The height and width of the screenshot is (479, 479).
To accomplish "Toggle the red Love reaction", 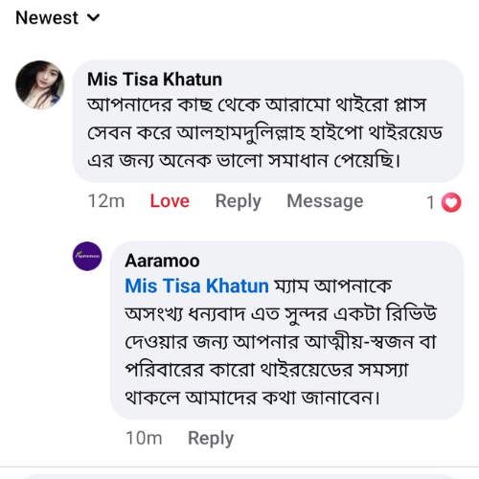I will point(170,201).
